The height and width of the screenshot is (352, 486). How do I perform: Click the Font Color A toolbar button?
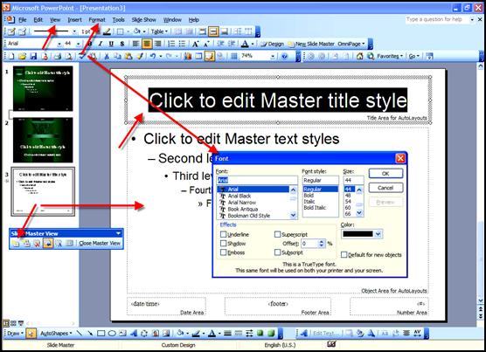click(245, 44)
